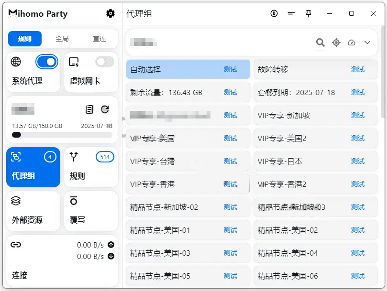Test delay for 精品节点-美国-06
The height and width of the screenshot is (291, 387).
pyautogui.click(x=358, y=276)
